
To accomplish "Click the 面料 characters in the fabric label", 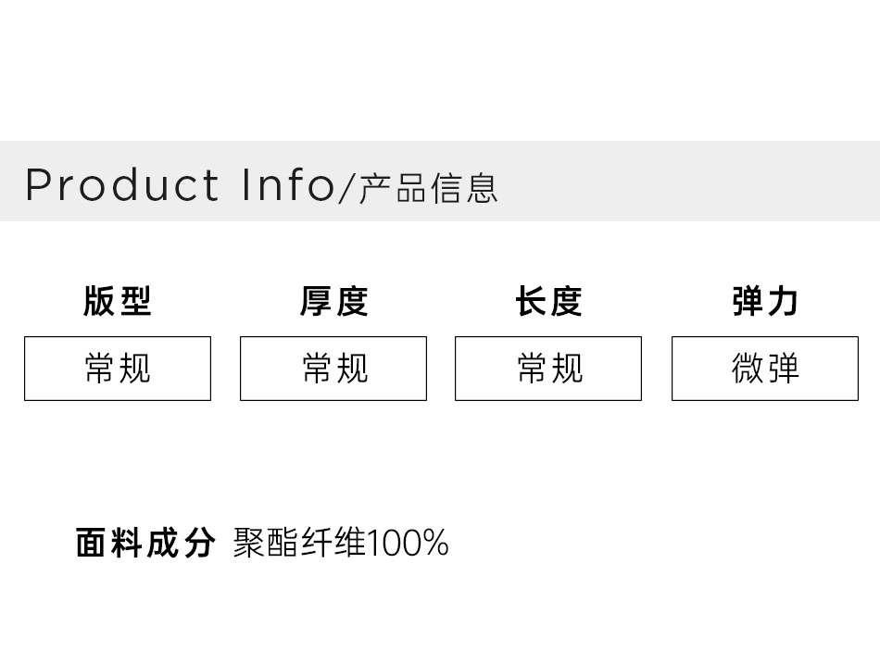I will tap(109, 543).
